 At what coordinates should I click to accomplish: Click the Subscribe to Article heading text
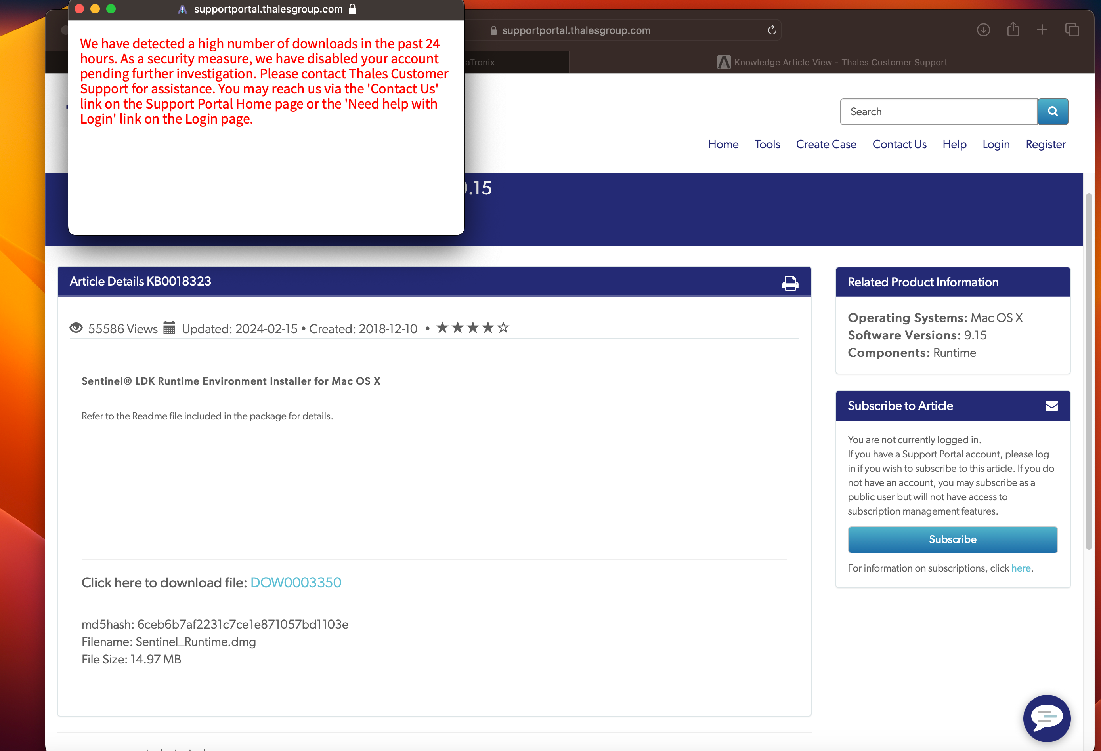900,406
